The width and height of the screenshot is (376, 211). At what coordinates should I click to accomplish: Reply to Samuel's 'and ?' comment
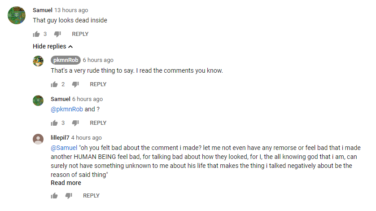point(98,123)
